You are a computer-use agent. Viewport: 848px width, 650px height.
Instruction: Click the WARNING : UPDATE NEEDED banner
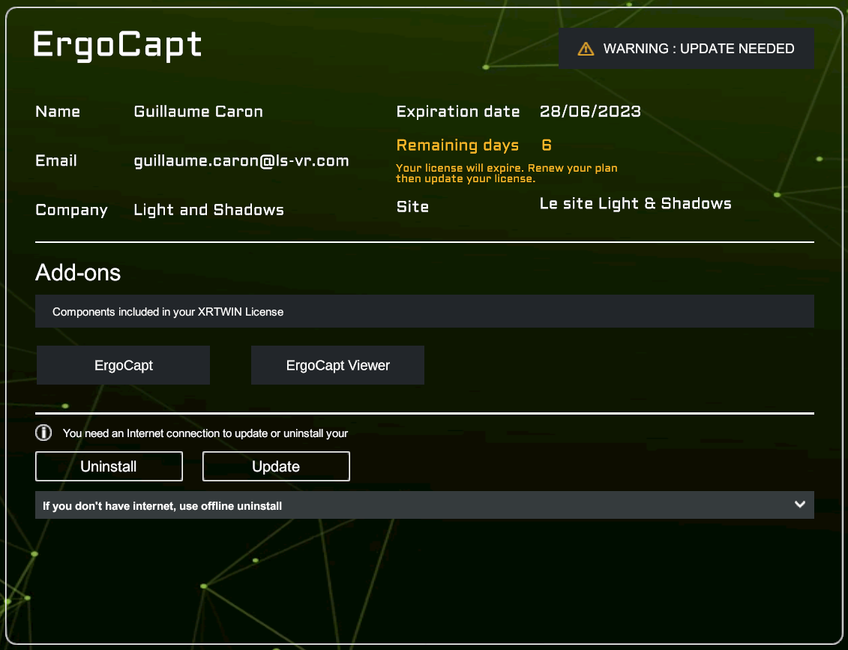(686, 49)
